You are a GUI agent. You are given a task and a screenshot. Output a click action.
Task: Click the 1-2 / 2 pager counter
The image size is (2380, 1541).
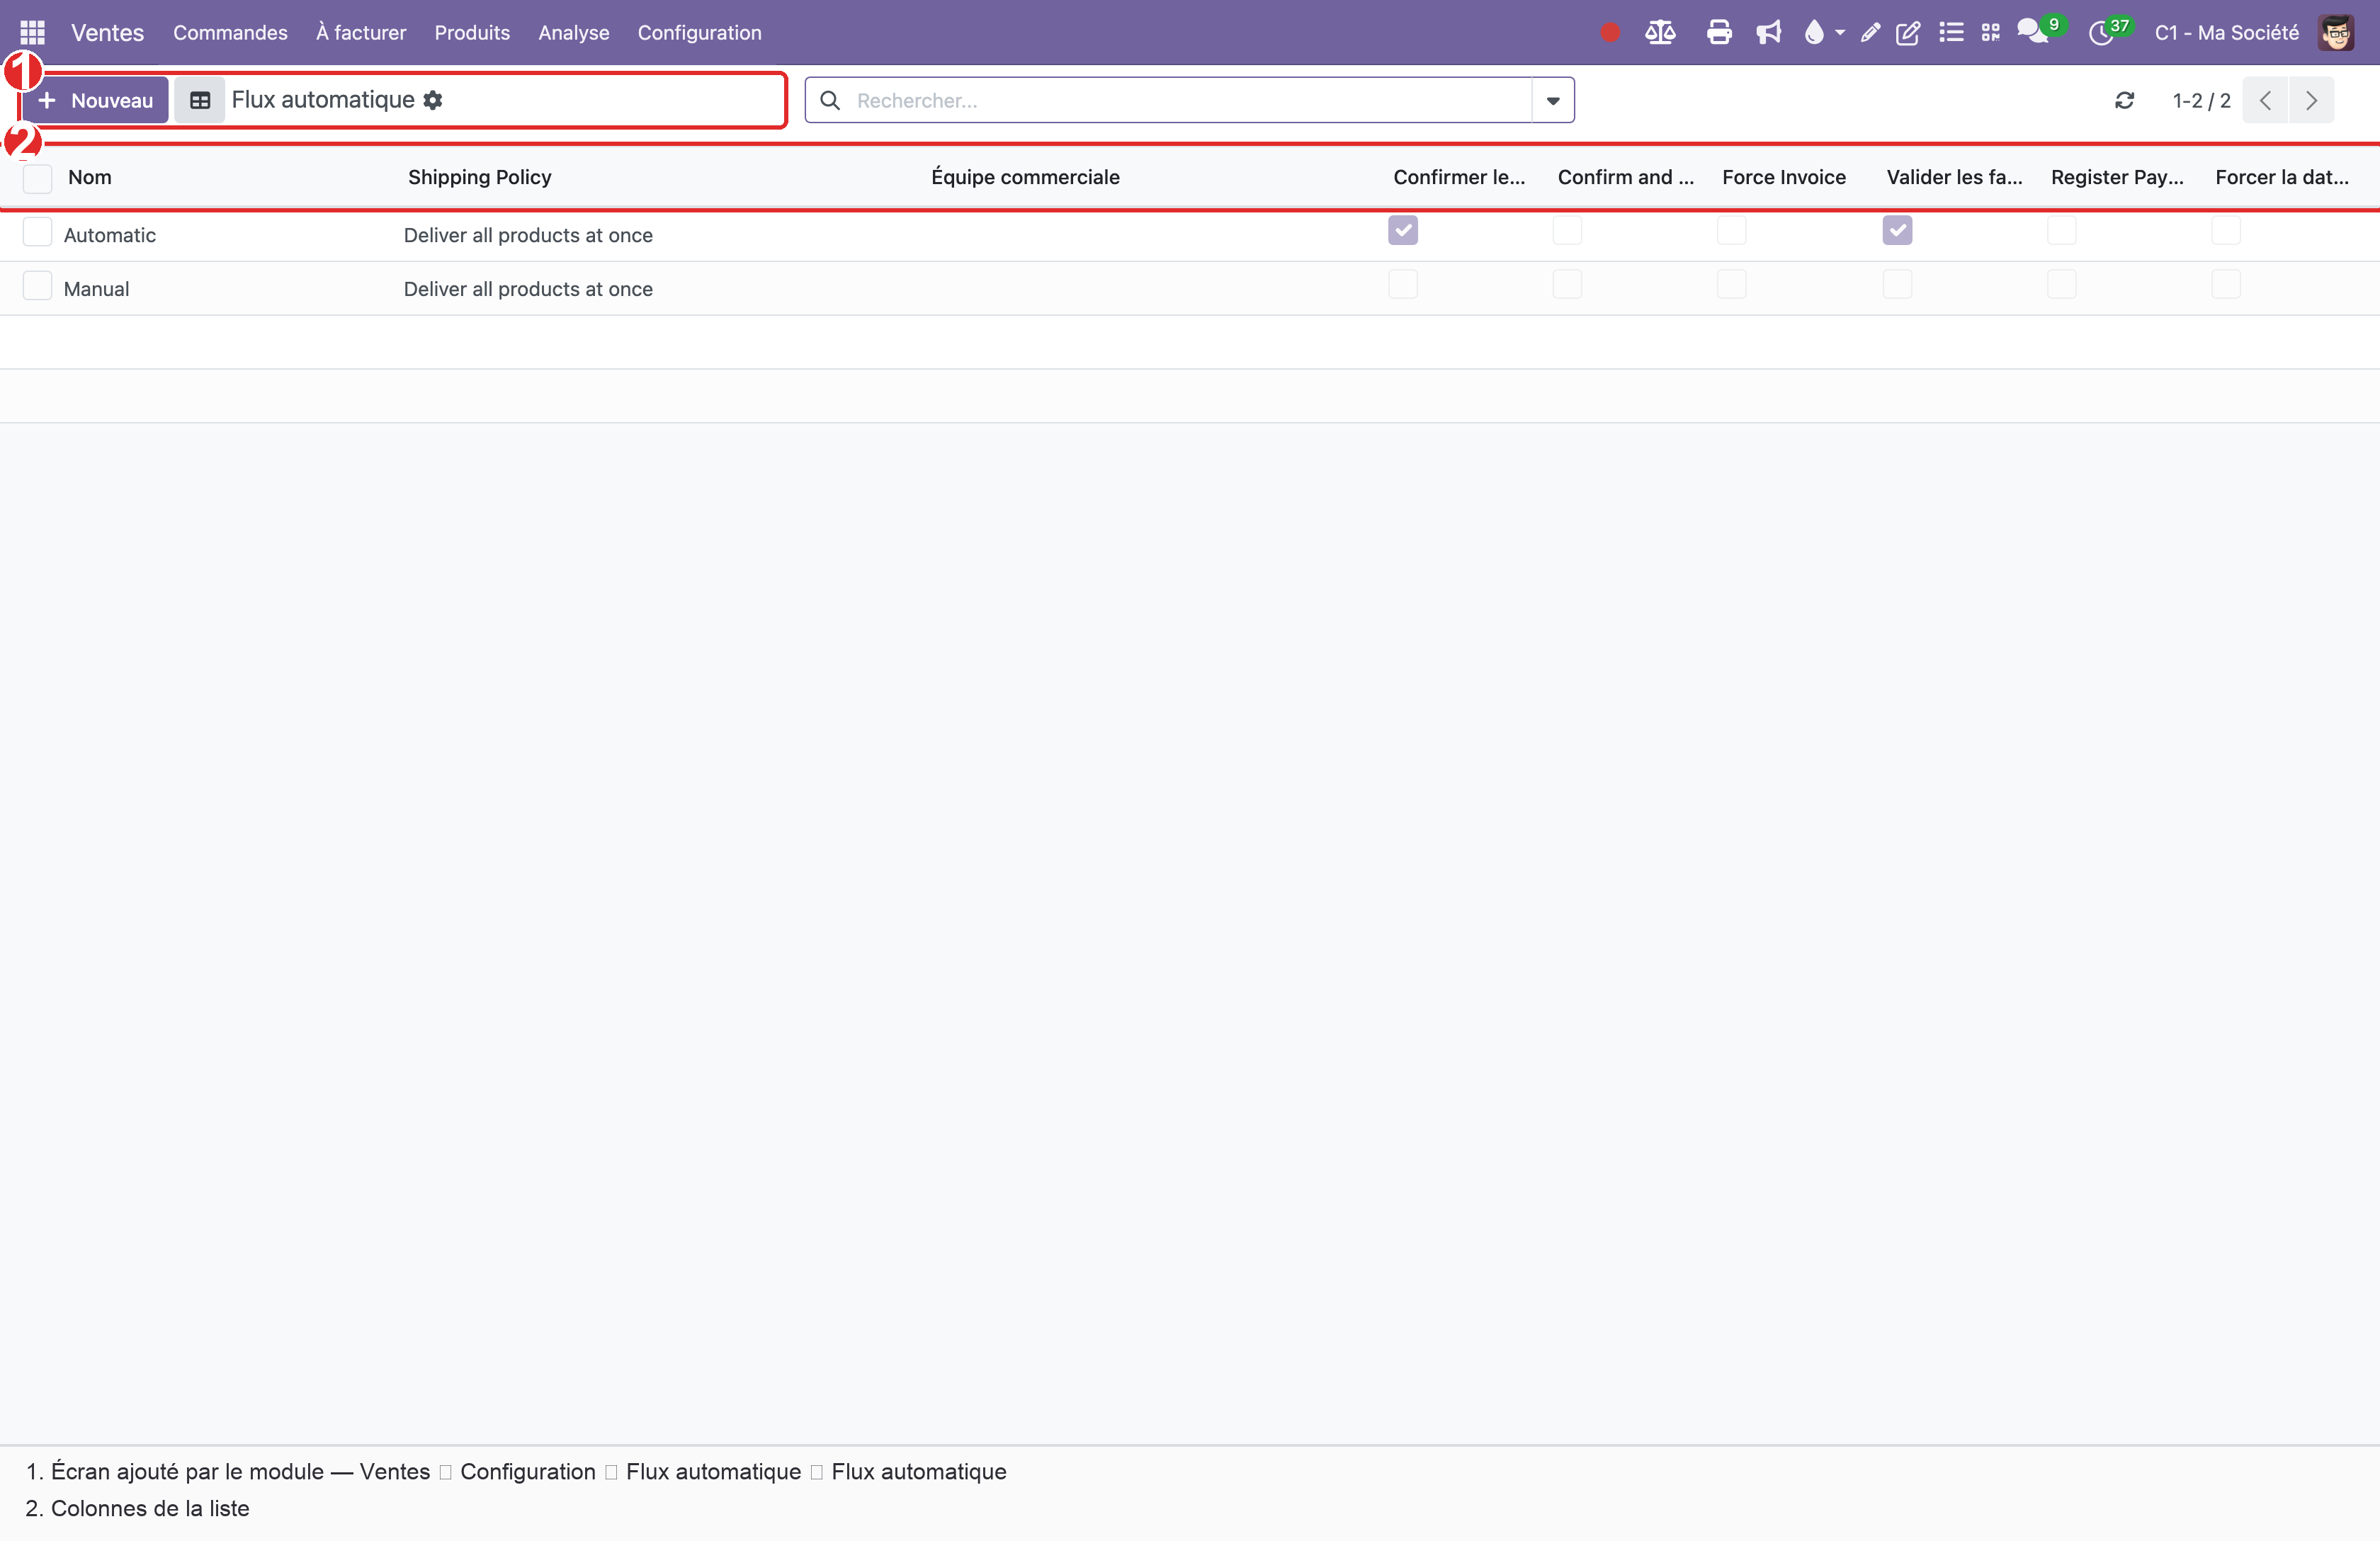[x=2202, y=100]
